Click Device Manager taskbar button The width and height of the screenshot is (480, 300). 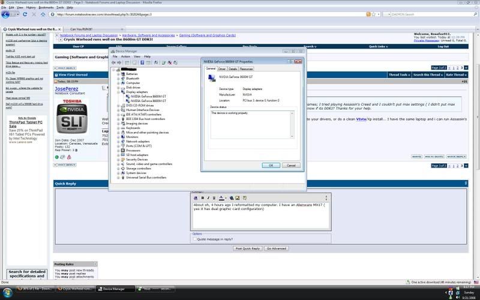coord(116,289)
